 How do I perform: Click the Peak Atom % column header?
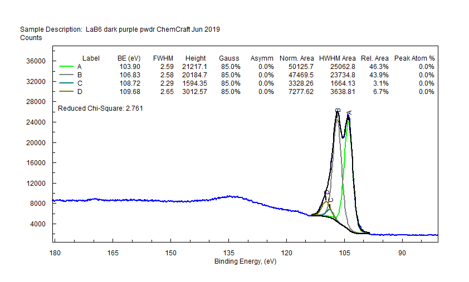click(414, 58)
